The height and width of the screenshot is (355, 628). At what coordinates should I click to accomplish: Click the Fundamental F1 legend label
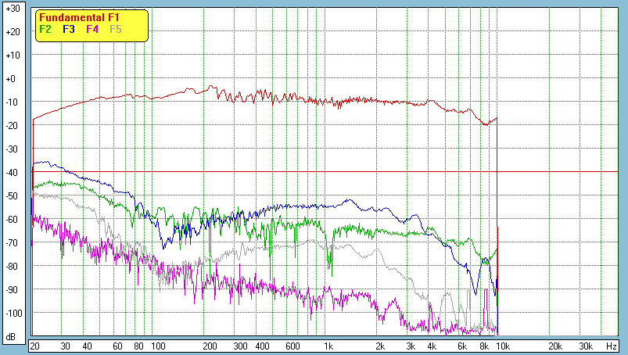click(78, 17)
